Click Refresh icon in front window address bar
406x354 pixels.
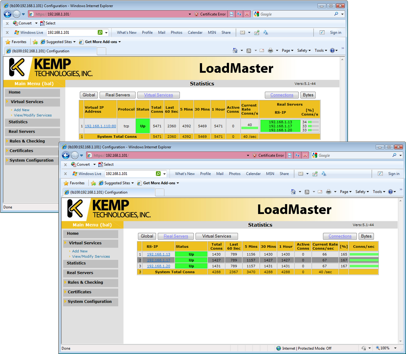[297, 155]
